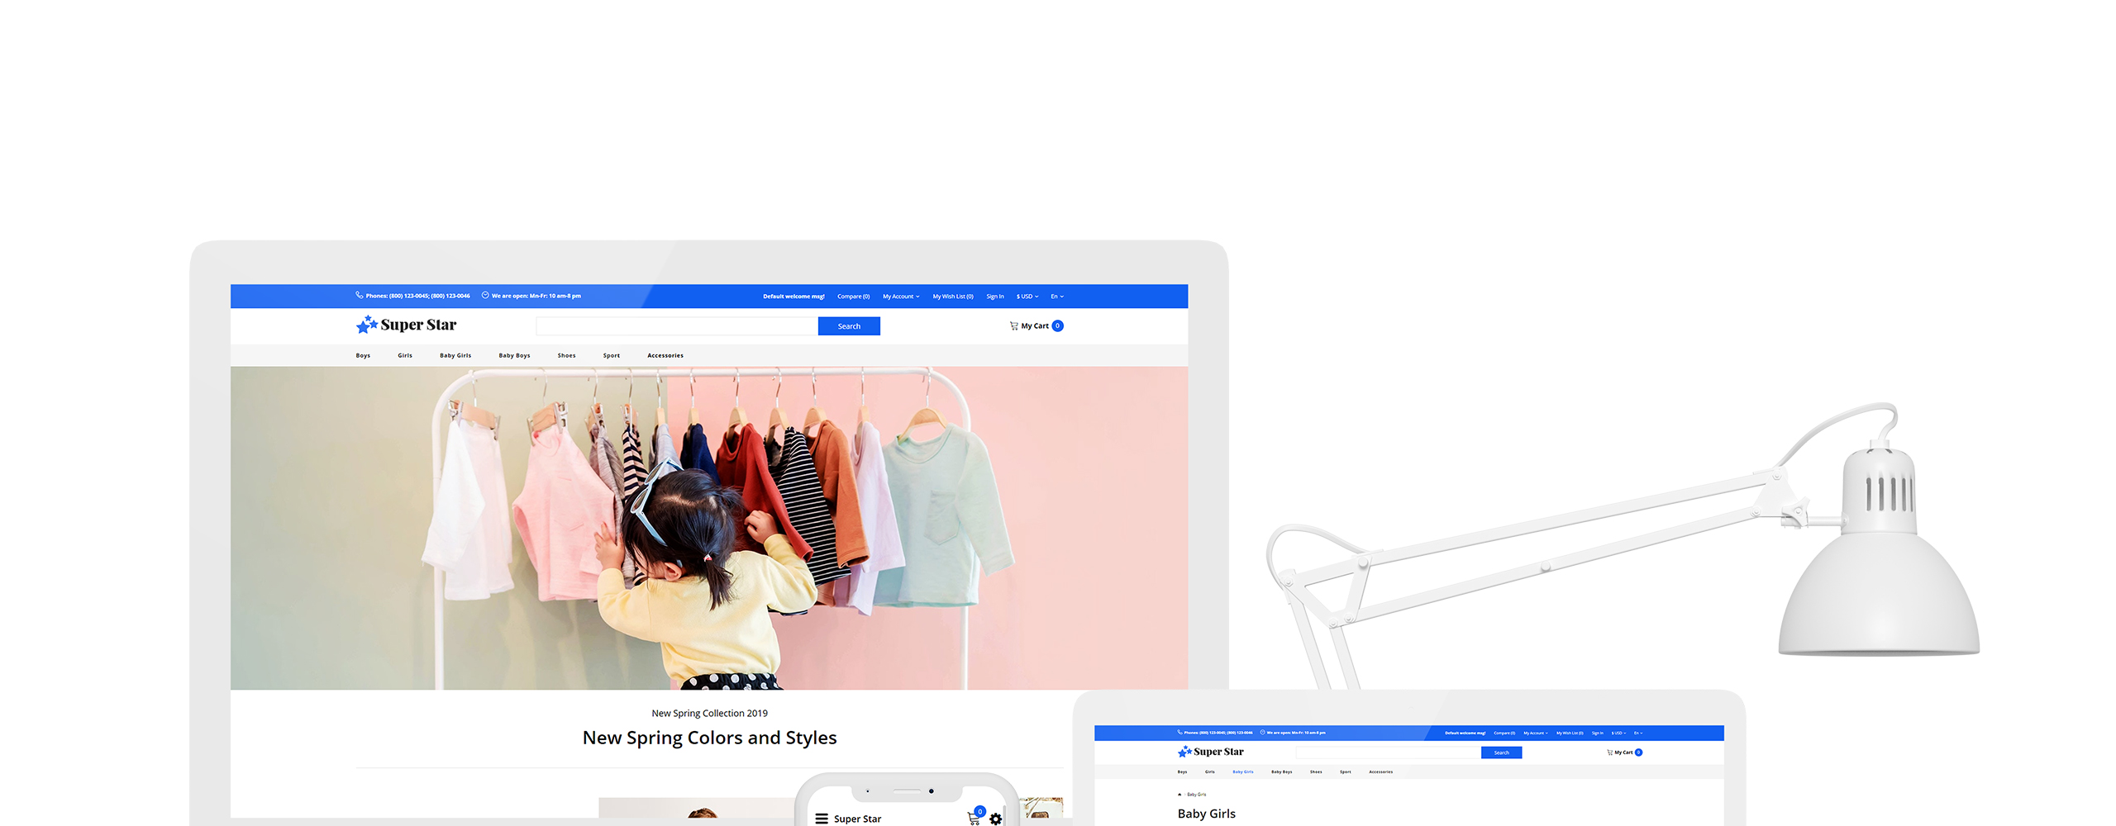Open My Wish List (0) on desktop mockup
The image size is (2116, 826).
click(952, 297)
